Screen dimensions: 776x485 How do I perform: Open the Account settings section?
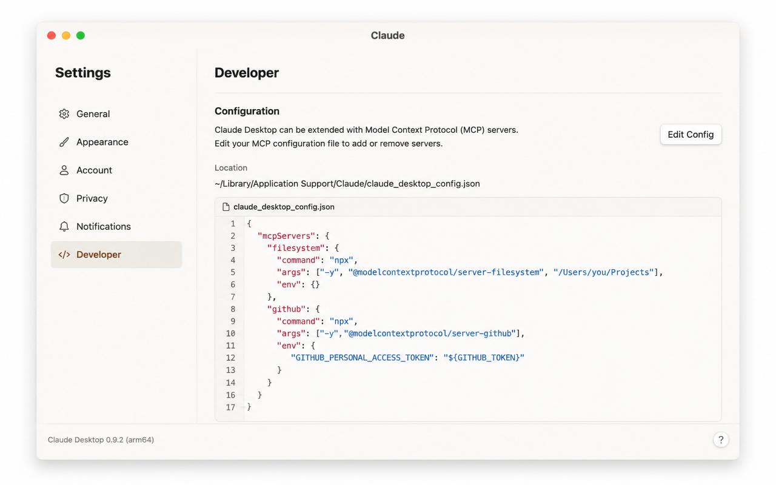[116, 170]
